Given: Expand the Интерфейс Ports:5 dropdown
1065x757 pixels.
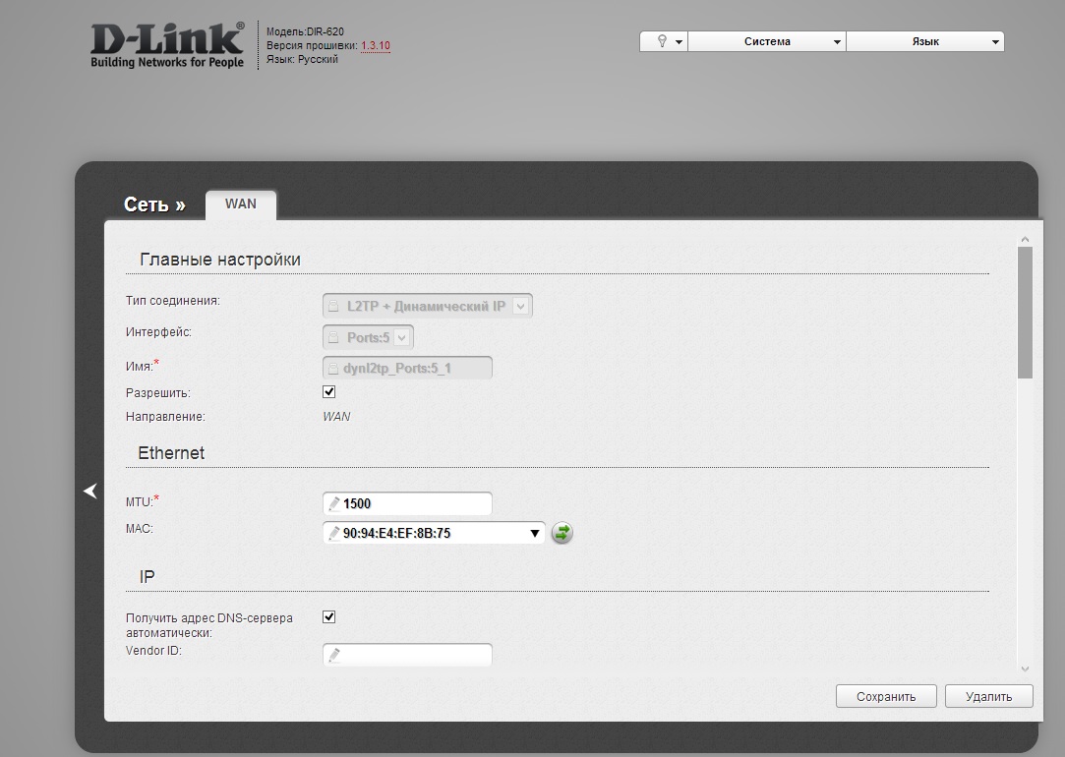Looking at the screenshot, I should click(x=369, y=337).
